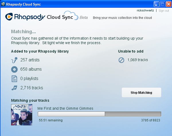This screenshot has height=136, width=172.
Task: Minimize the Rhapsody Cloud Sync window
Action: [x=156, y=4]
